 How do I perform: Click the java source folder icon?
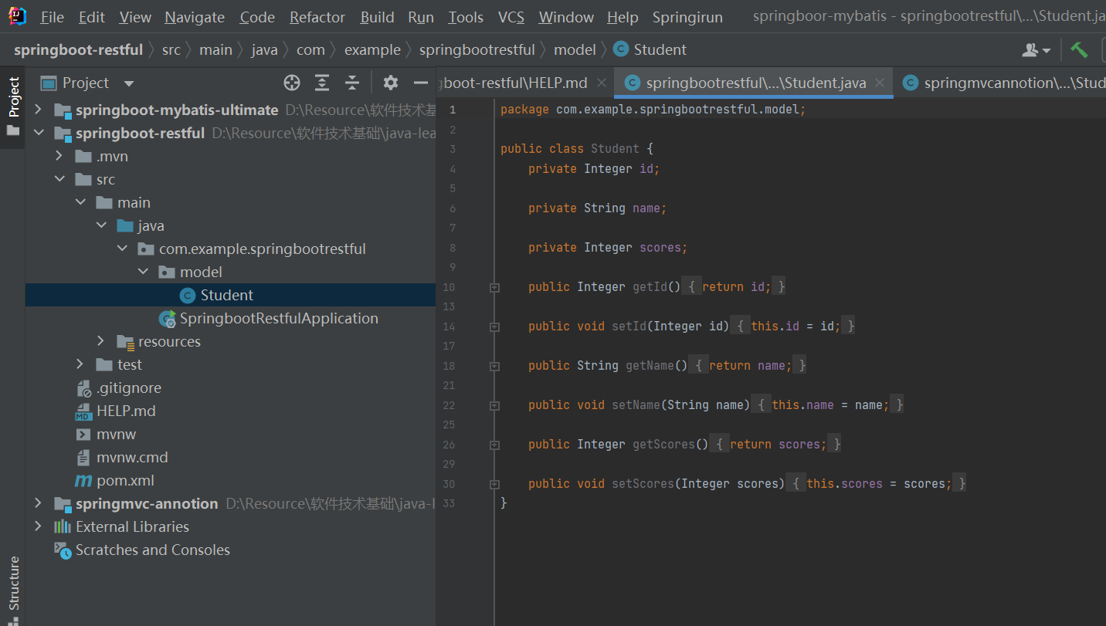[x=125, y=226]
